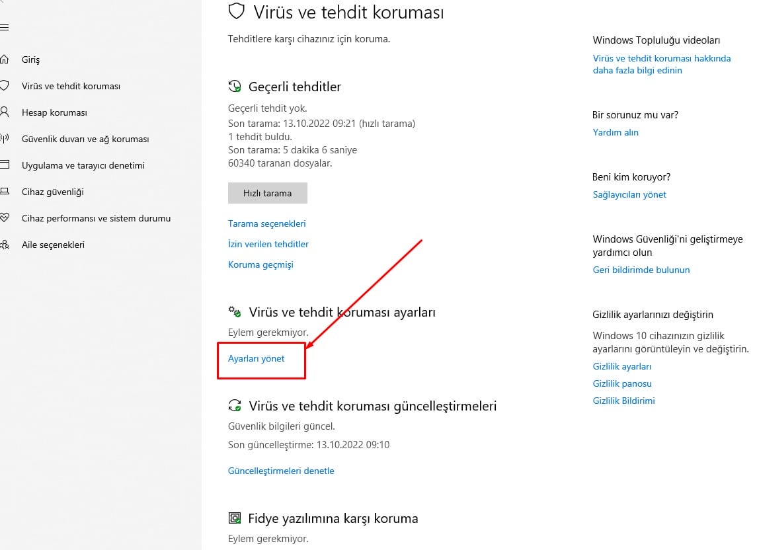The width and height of the screenshot is (757, 550).
Task: Click the Hesap koruması person icon
Action: tap(4, 112)
